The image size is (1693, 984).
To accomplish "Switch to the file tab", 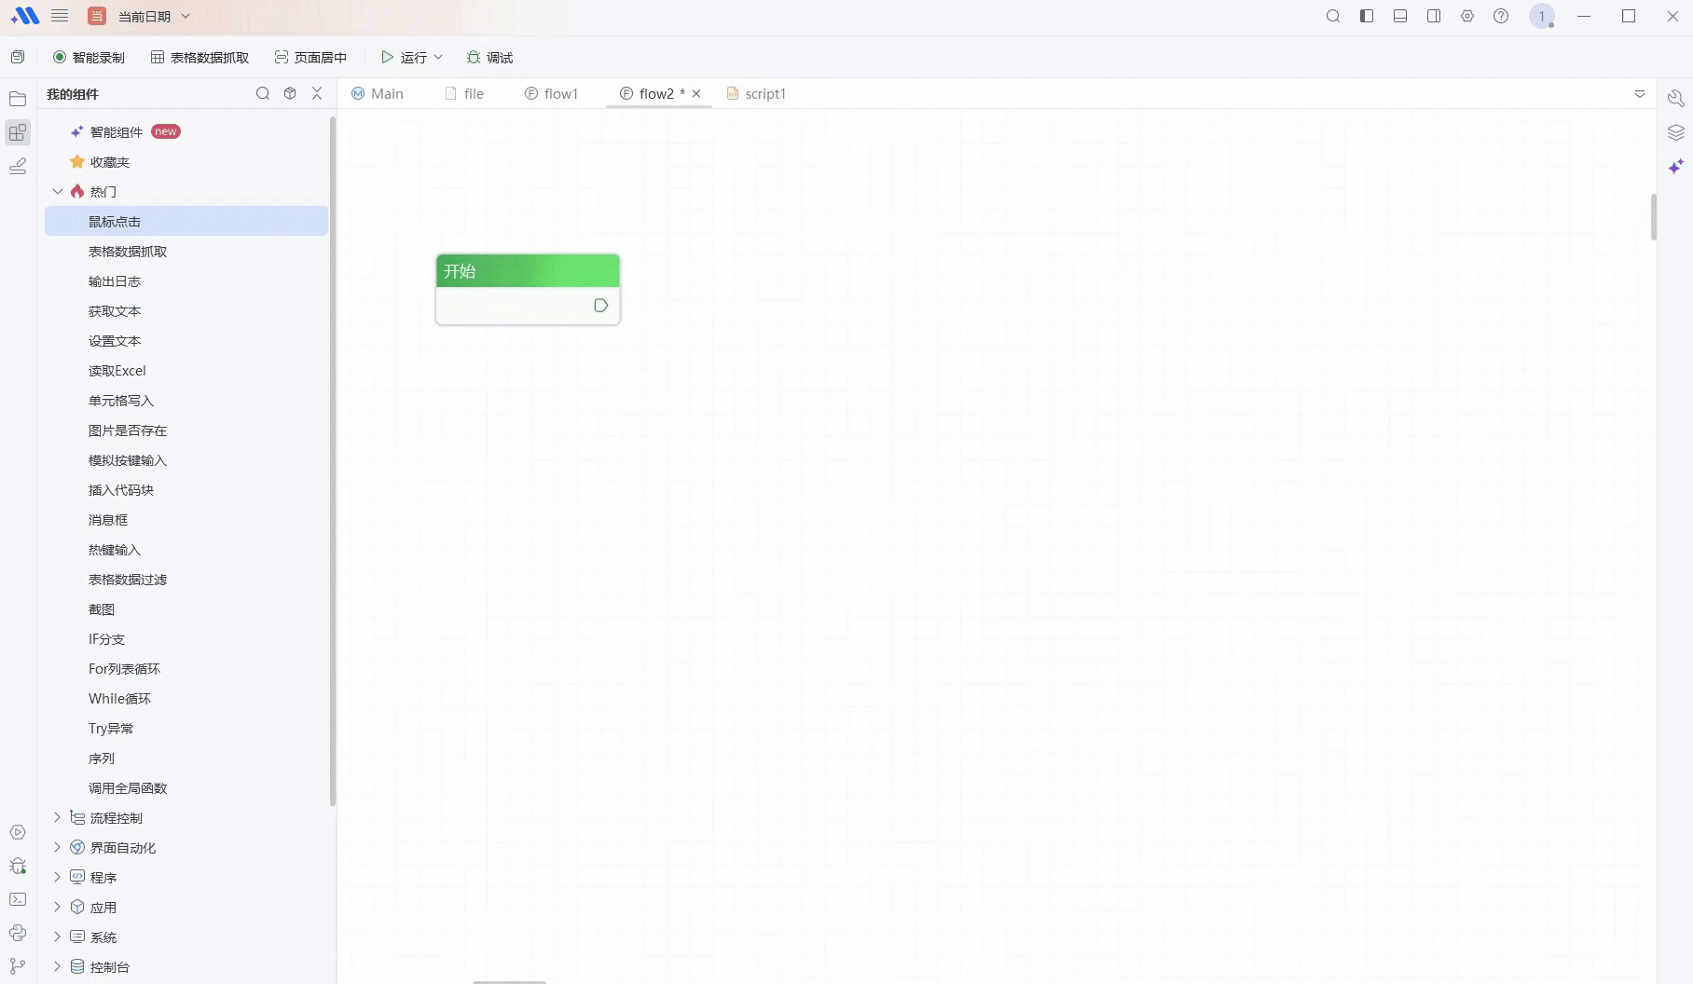I will 464,93.
